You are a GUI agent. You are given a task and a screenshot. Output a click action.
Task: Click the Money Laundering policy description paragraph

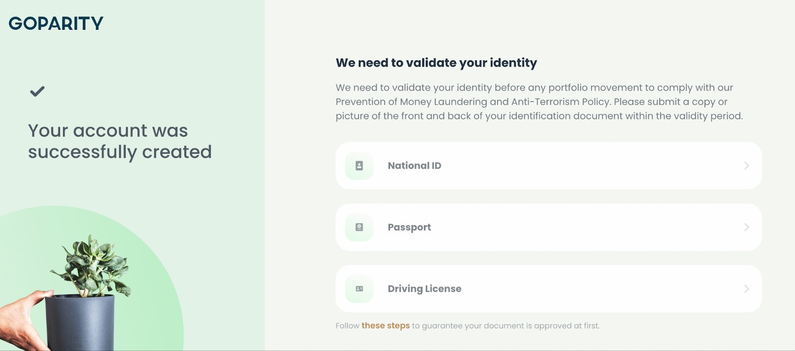[539, 102]
